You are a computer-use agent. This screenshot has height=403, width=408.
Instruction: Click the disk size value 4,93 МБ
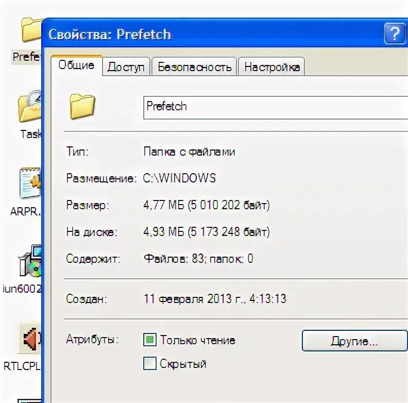[207, 232]
